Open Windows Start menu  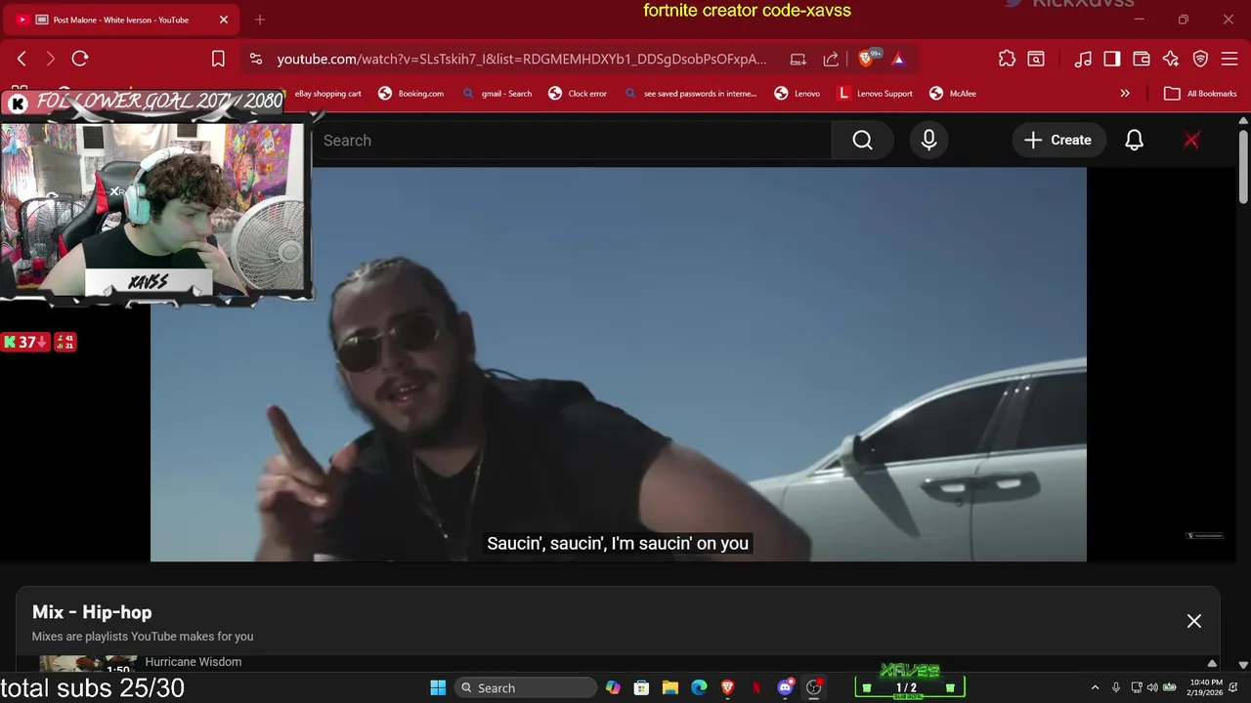[x=438, y=687]
